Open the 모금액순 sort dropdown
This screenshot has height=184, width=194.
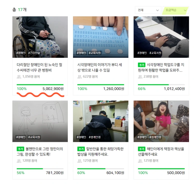pyautogui.click(x=176, y=10)
